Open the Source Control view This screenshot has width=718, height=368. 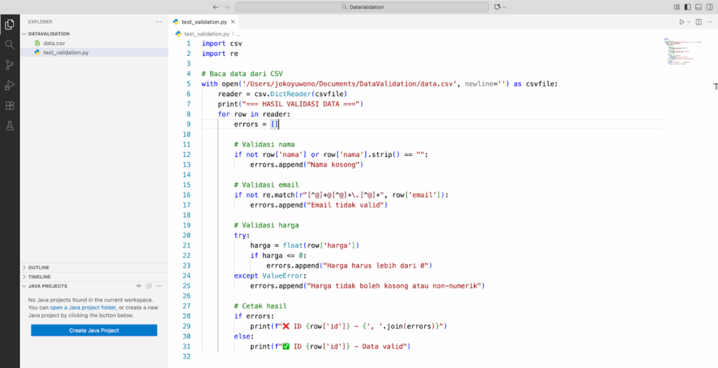[x=10, y=64]
